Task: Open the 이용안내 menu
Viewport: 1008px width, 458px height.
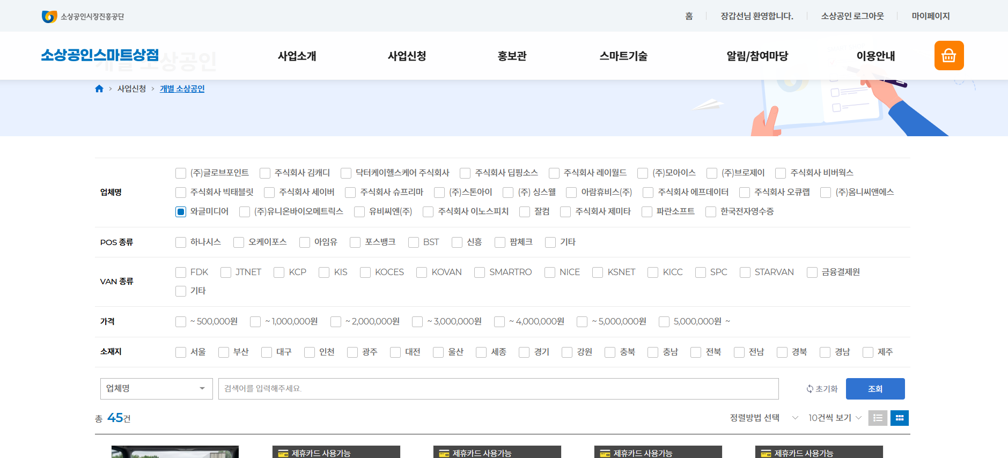Action: tap(875, 56)
